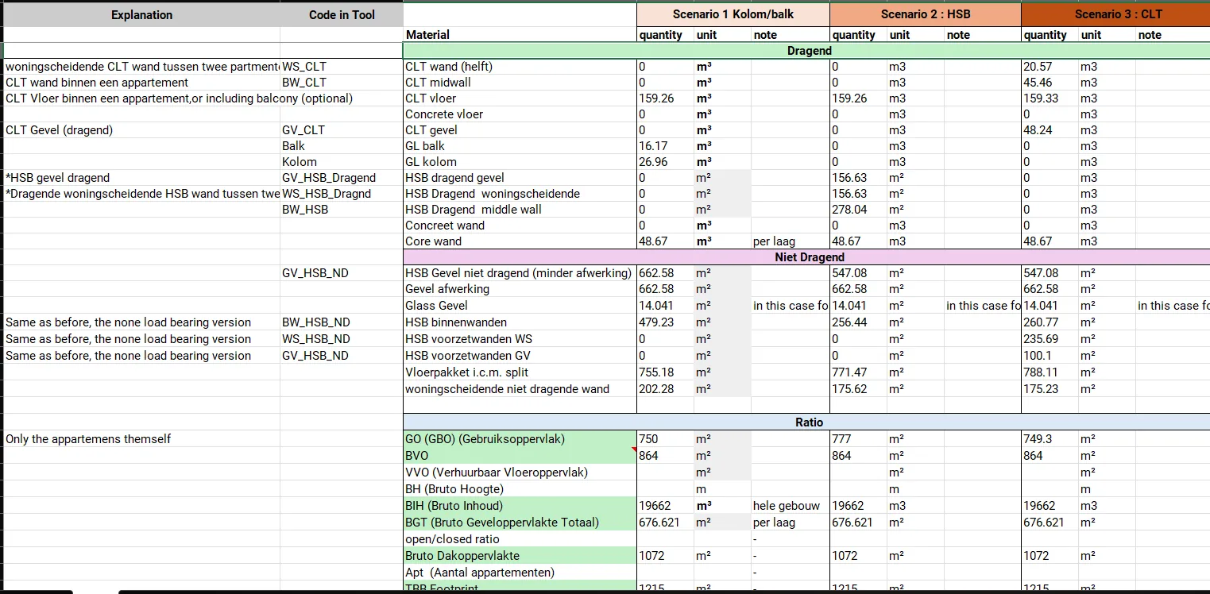This screenshot has width=1210, height=594.
Task: Select the Apt (Aantal appartementen) cell
Action: pyautogui.click(x=520, y=573)
